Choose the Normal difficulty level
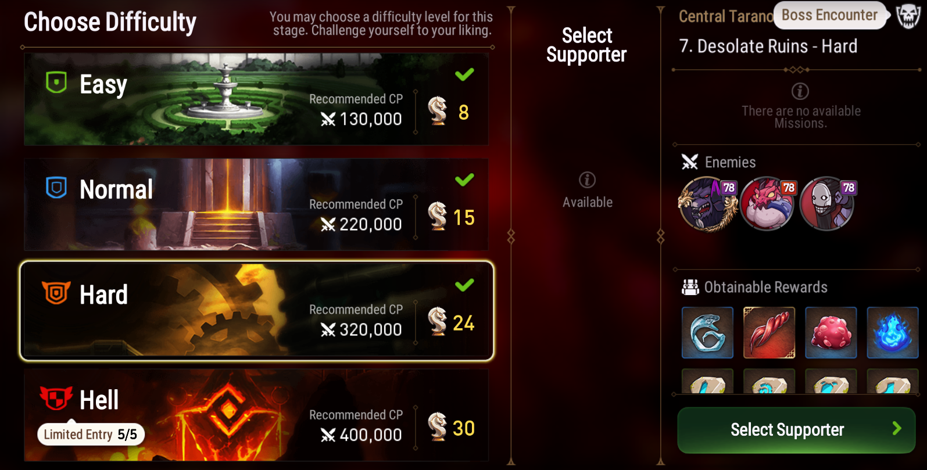Screen dimensions: 927x470 point(256,204)
